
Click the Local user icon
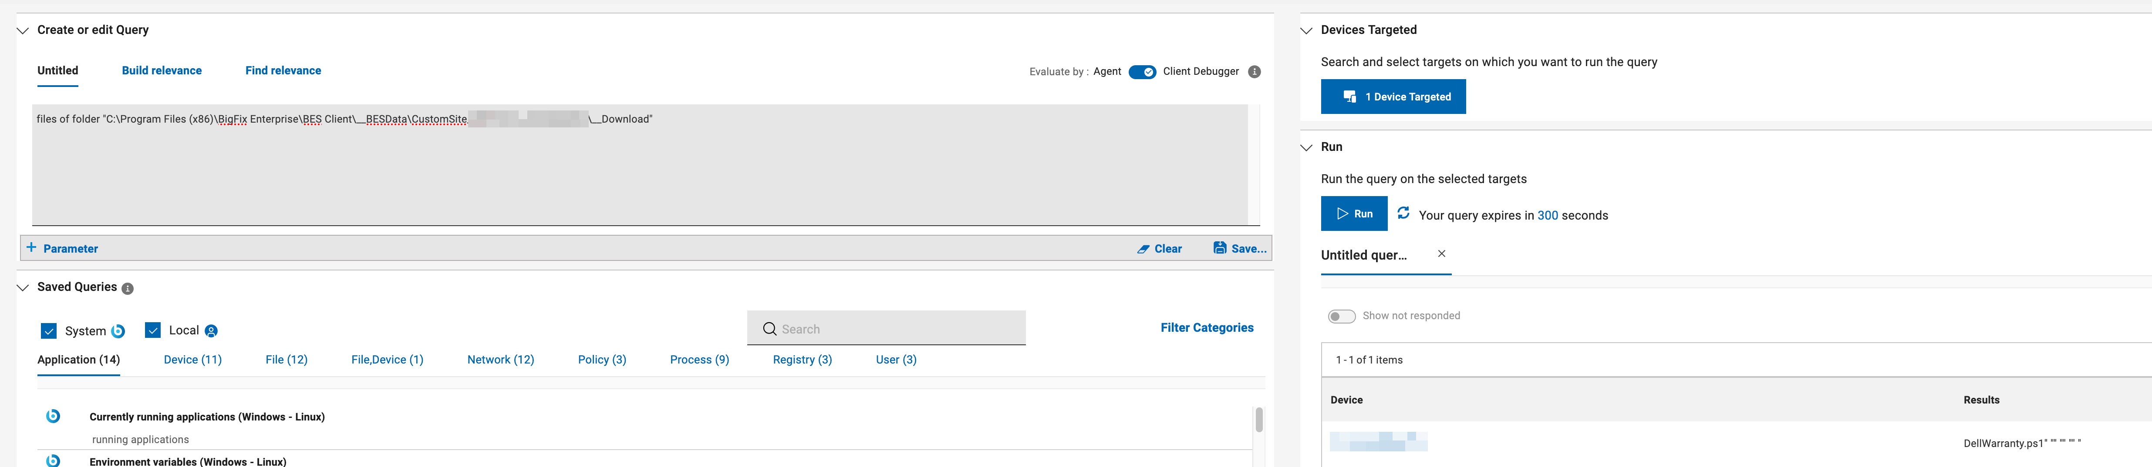(211, 331)
